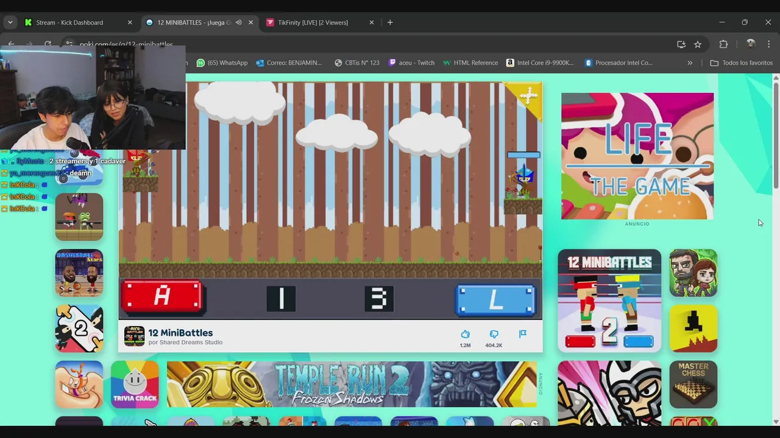This screenshot has width=780, height=438.
Task: Open the extensions puzzle icon
Action: pos(723,44)
